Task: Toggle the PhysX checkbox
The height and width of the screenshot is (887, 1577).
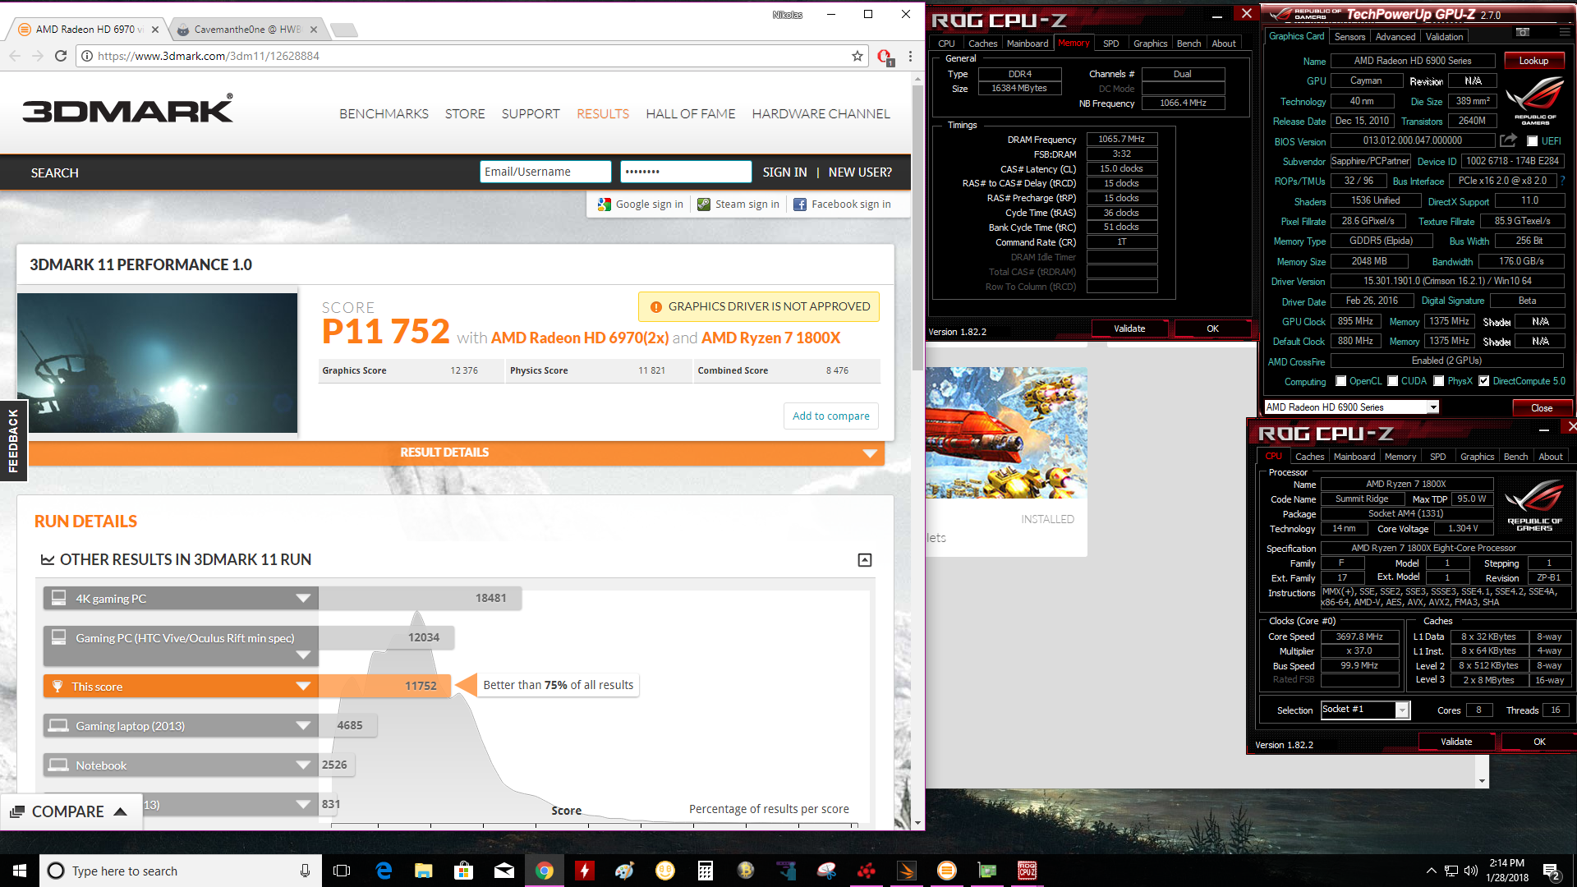Action: pyautogui.click(x=1438, y=381)
